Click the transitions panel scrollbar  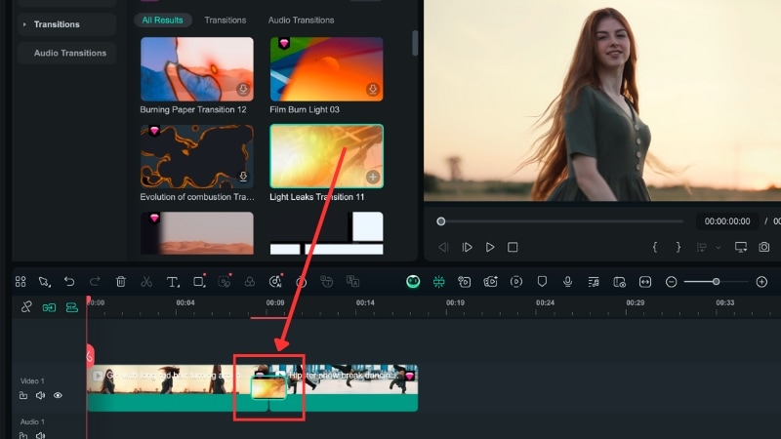click(415, 43)
